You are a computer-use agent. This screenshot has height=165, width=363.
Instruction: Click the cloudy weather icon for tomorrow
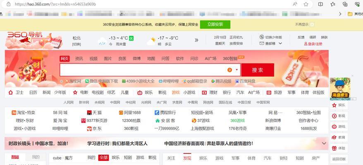click(x=151, y=41)
